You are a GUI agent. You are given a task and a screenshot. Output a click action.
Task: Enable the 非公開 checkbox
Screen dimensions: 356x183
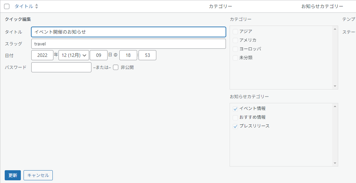116,67
